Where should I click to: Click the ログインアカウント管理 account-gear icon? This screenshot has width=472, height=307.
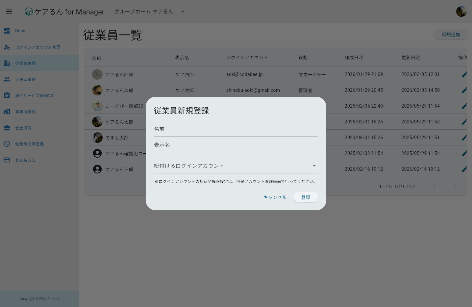(x=7, y=47)
